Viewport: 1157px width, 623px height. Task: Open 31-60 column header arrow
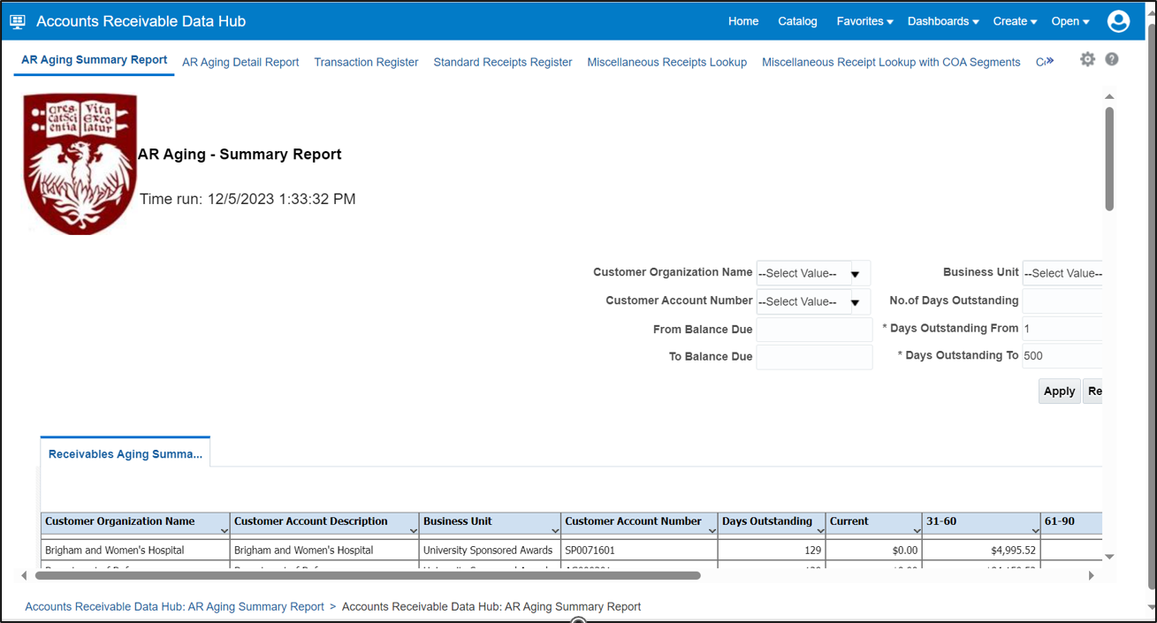(1035, 530)
